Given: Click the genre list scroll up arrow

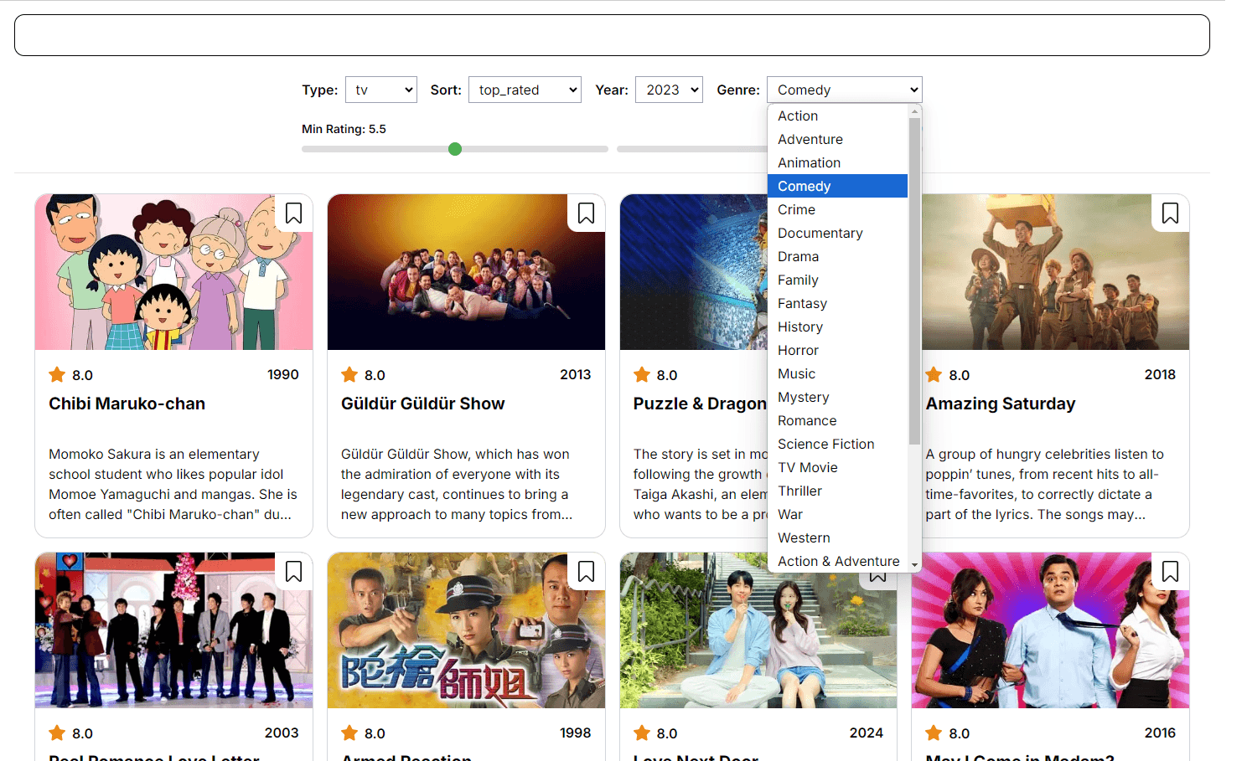Looking at the screenshot, I should point(914,111).
